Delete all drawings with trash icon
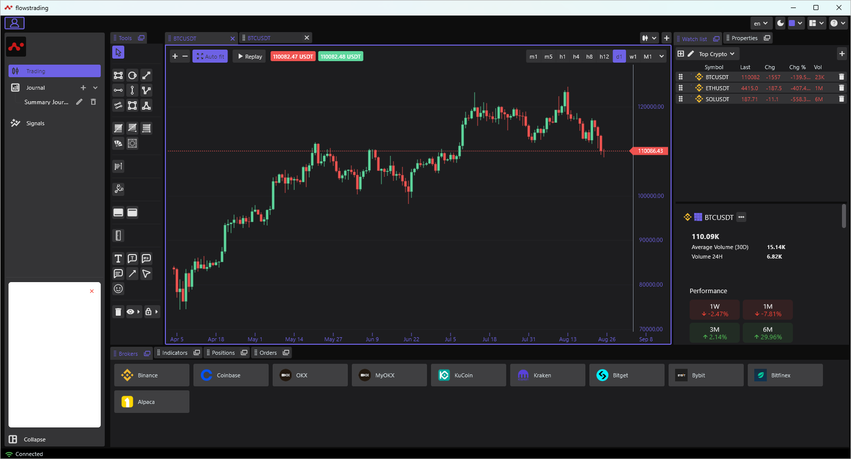Image resolution: width=851 pixels, height=459 pixels. 118,312
